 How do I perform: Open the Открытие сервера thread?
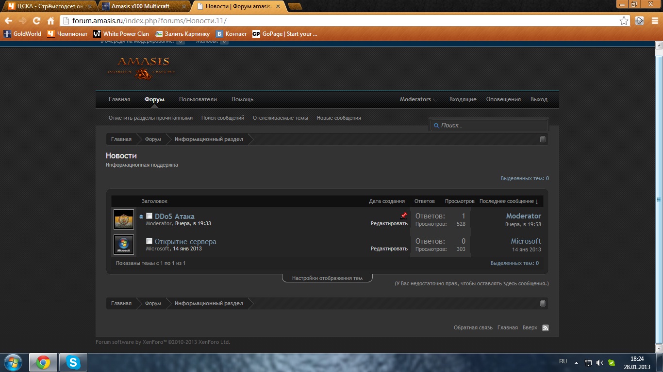tap(185, 242)
